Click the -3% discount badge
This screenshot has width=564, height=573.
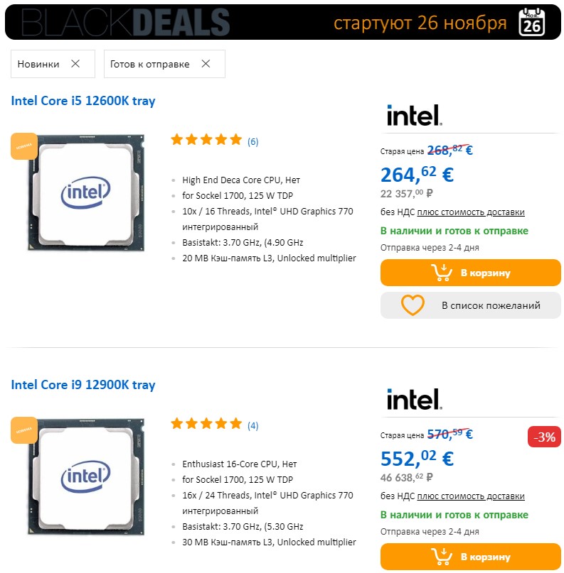pyautogui.click(x=545, y=437)
